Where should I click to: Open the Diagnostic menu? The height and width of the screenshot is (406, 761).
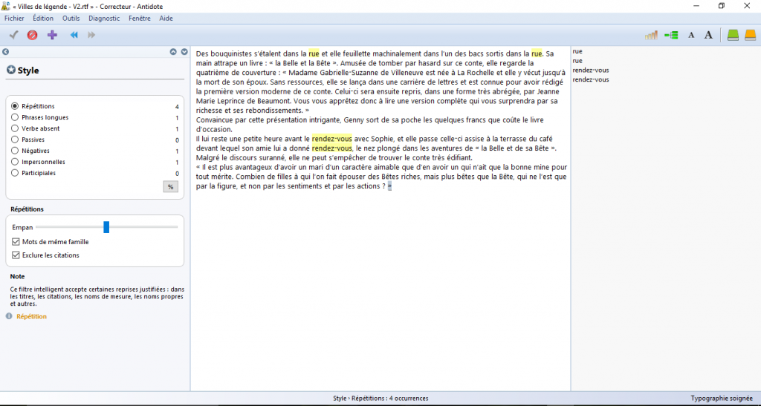click(104, 19)
